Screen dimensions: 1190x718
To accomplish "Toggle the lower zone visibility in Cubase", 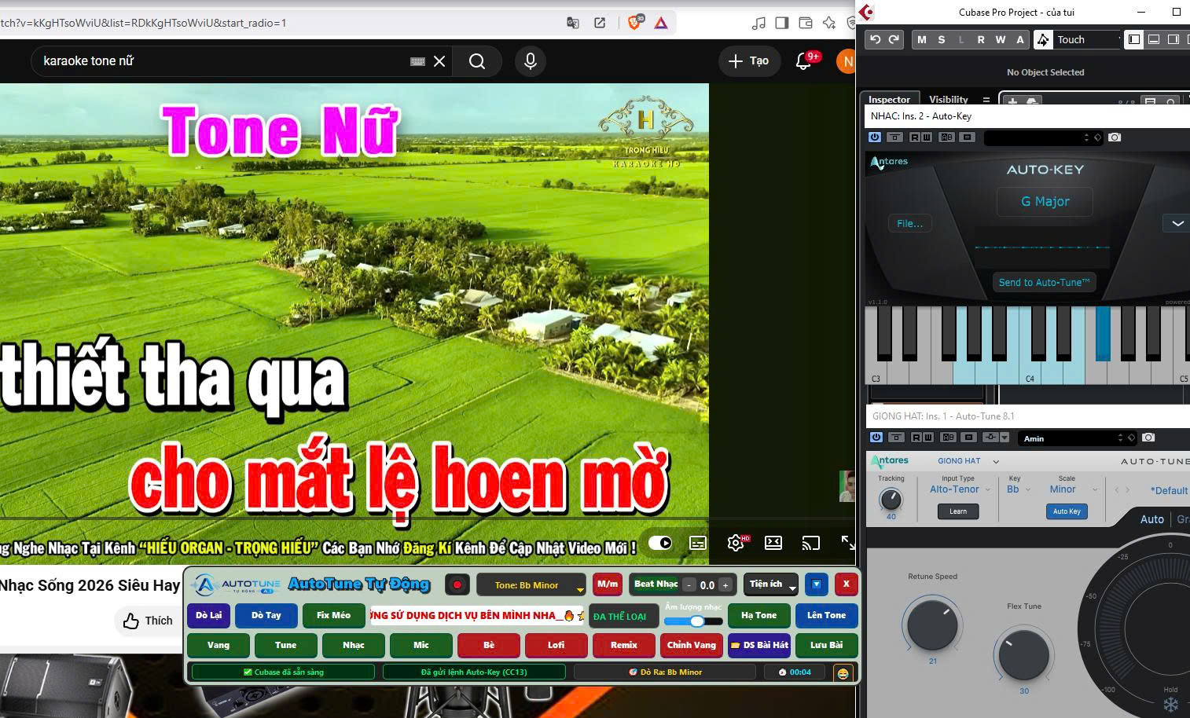I will click(x=1154, y=39).
